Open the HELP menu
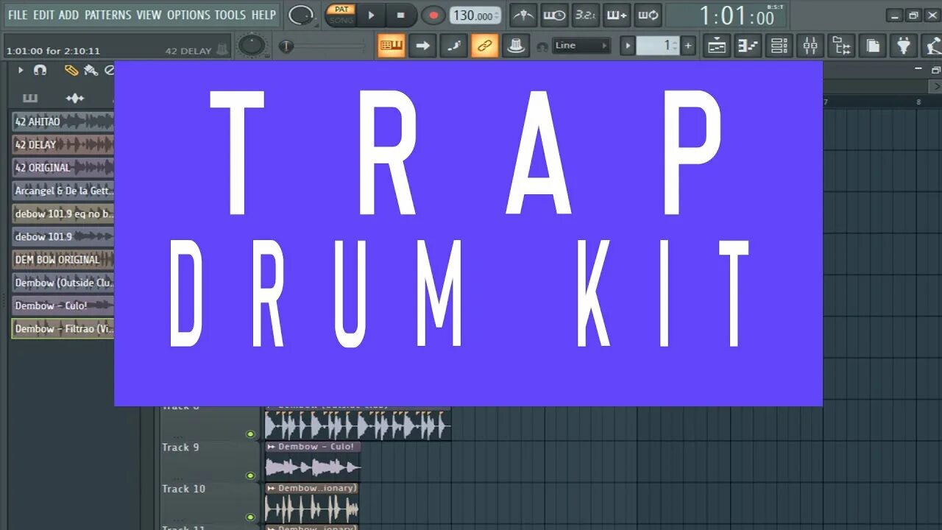Screen dimensions: 942x530 (x=263, y=15)
